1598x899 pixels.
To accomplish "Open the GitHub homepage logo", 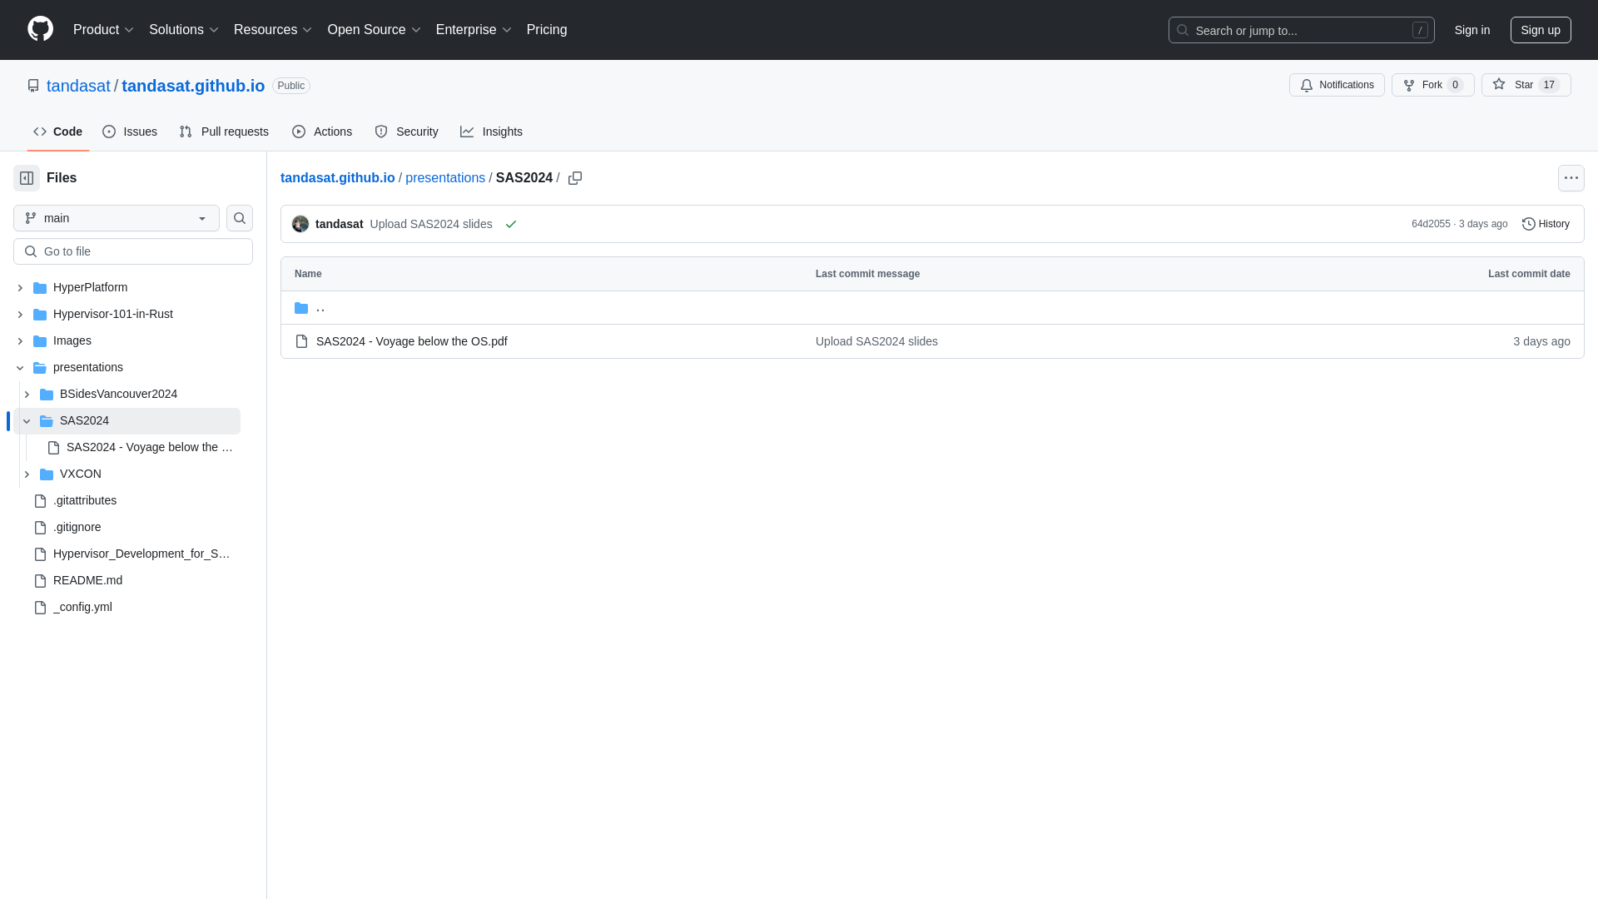I will pyautogui.click(x=40, y=29).
